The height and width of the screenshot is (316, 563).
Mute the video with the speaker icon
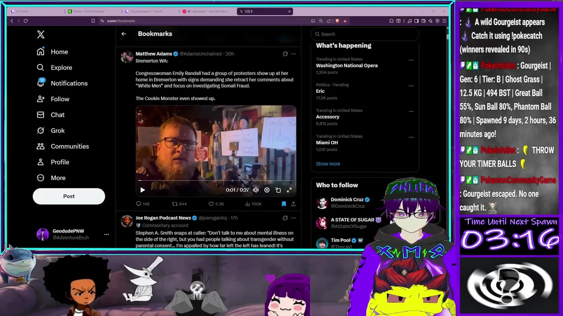[256, 190]
